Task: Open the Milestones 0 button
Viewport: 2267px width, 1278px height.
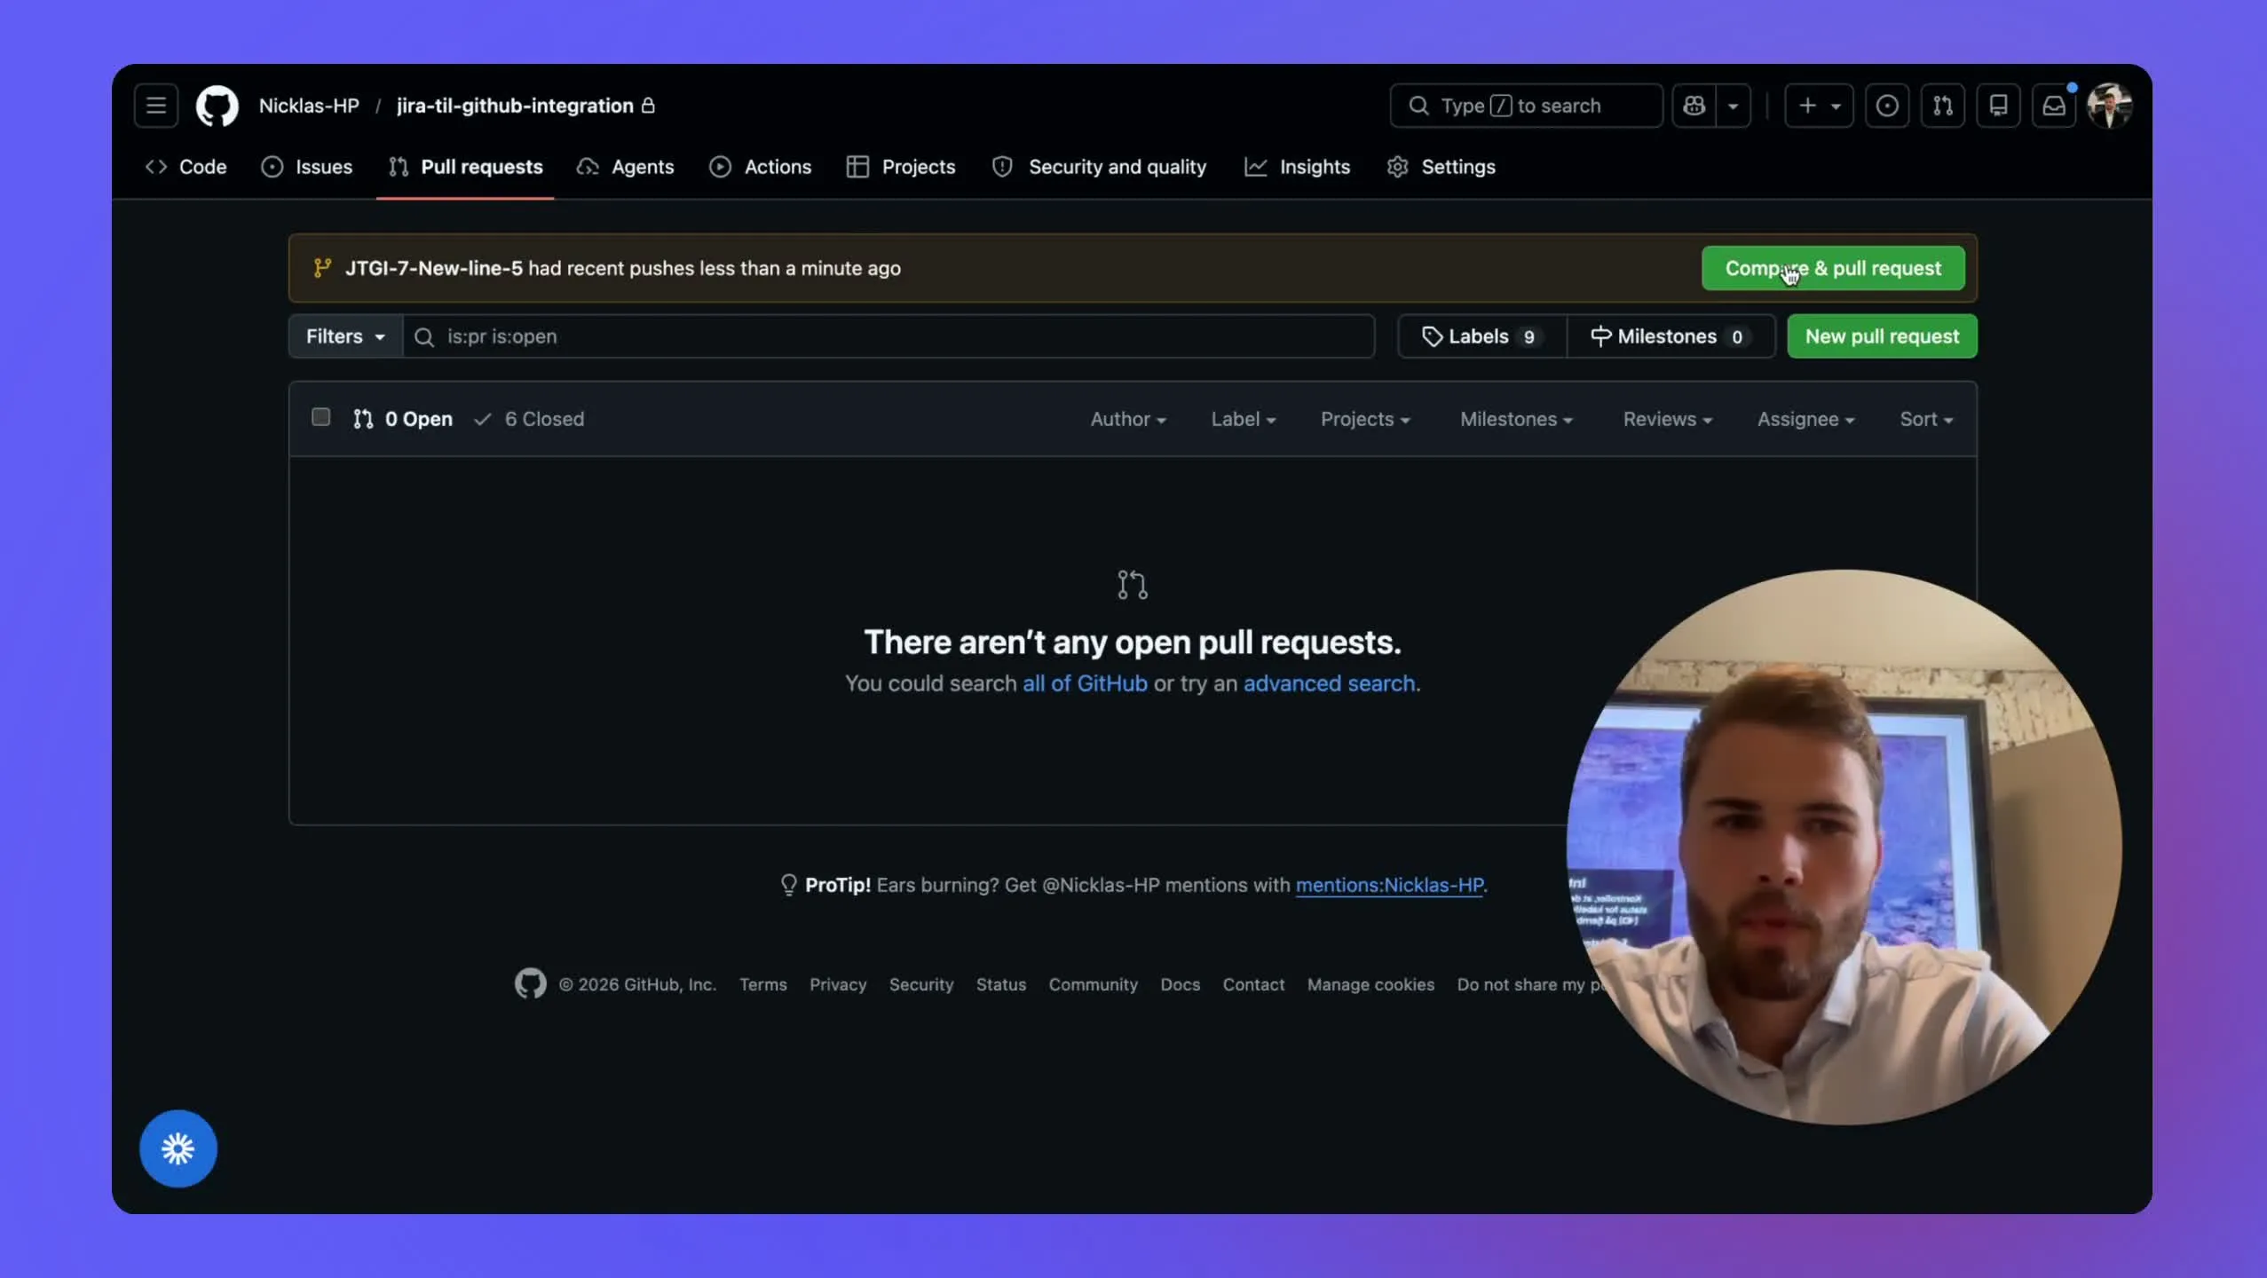Action: (1671, 336)
